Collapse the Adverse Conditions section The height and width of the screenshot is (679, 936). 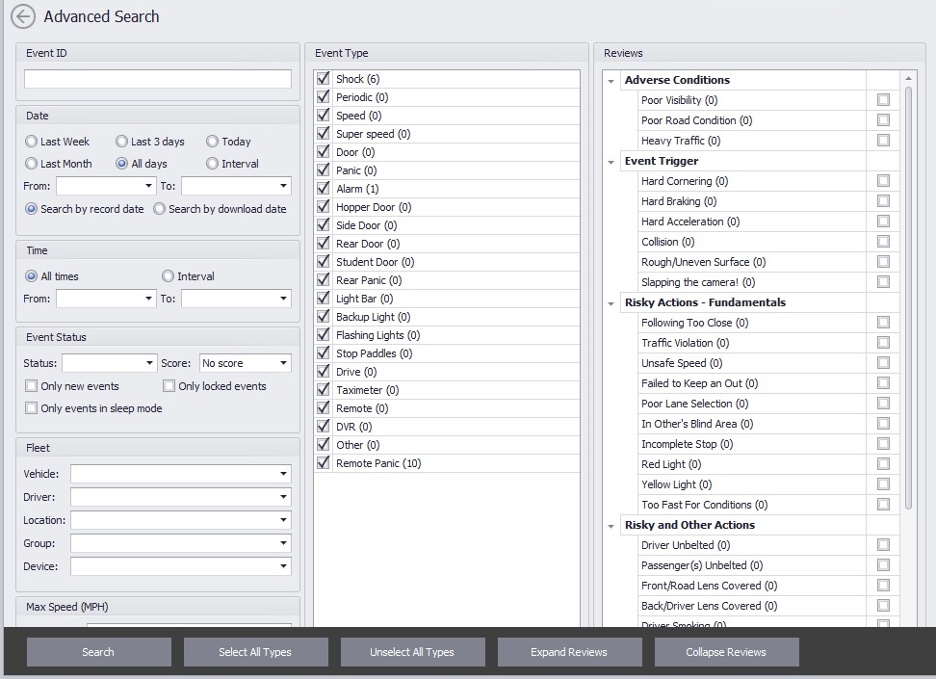point(610,80)
